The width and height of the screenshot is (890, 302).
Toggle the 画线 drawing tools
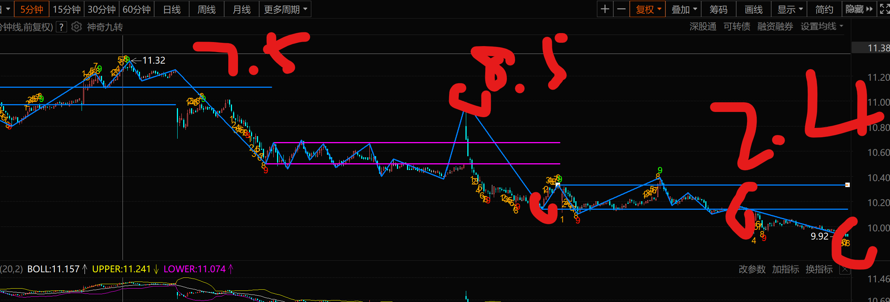(753, 9)
